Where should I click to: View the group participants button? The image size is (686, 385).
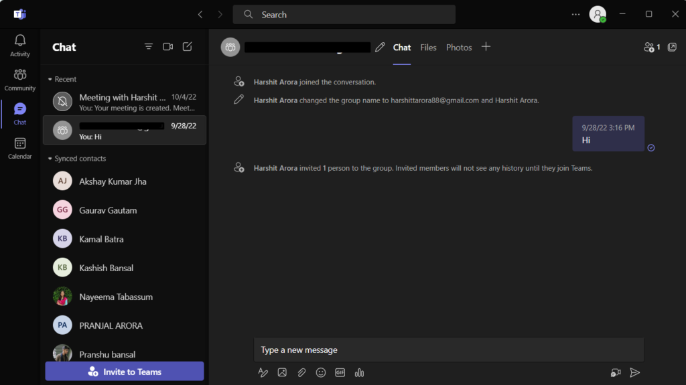pyautogui.click(x=651, y=48)
